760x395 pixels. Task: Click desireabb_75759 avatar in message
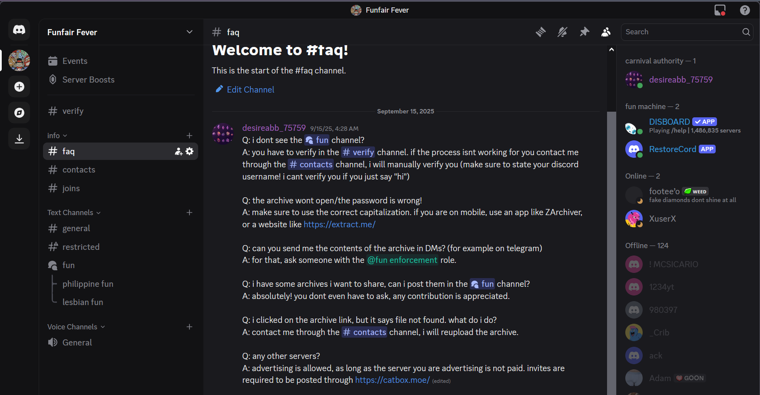click(x=222, y=133)
